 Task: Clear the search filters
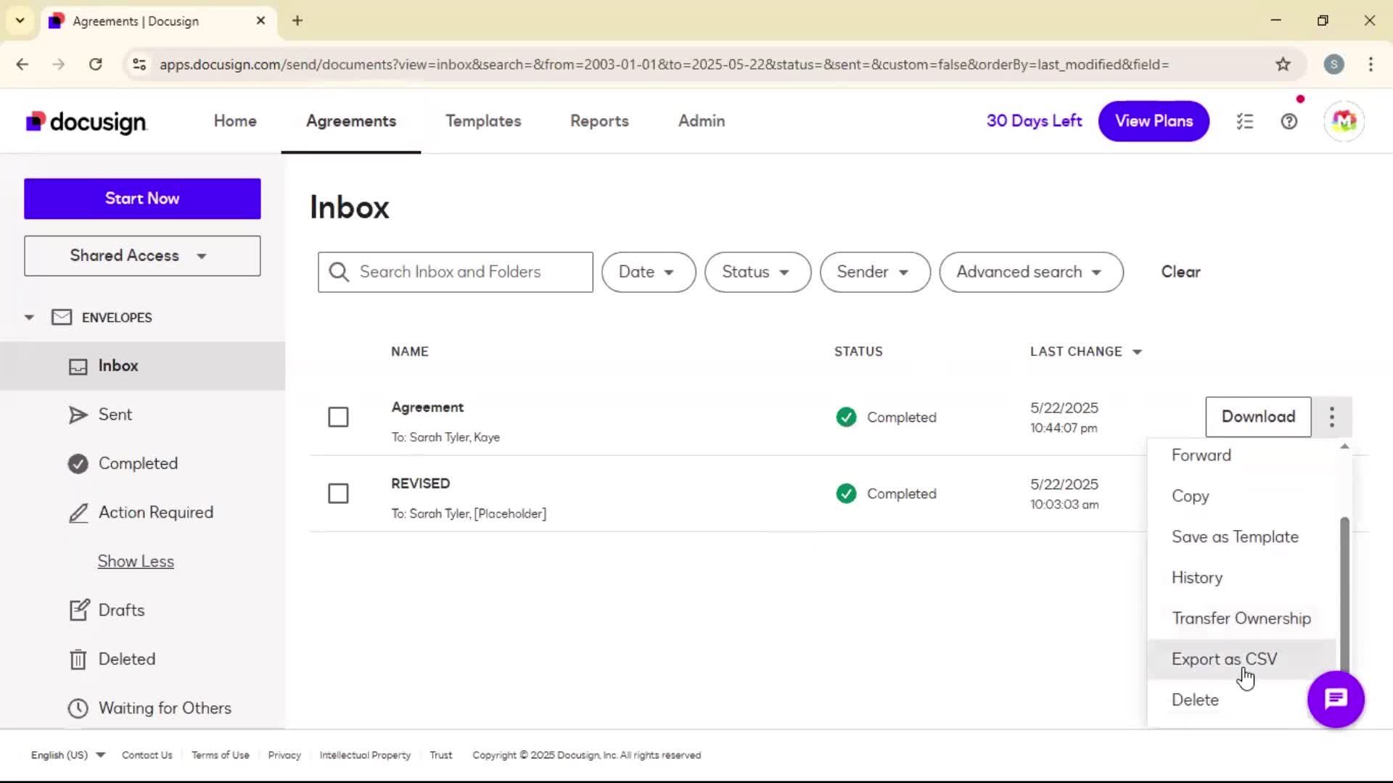coord(1180,272)
